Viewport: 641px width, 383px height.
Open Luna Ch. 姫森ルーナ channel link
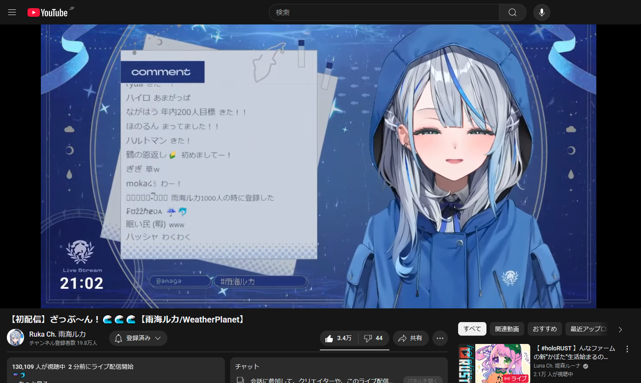click(x=557, y=366)
